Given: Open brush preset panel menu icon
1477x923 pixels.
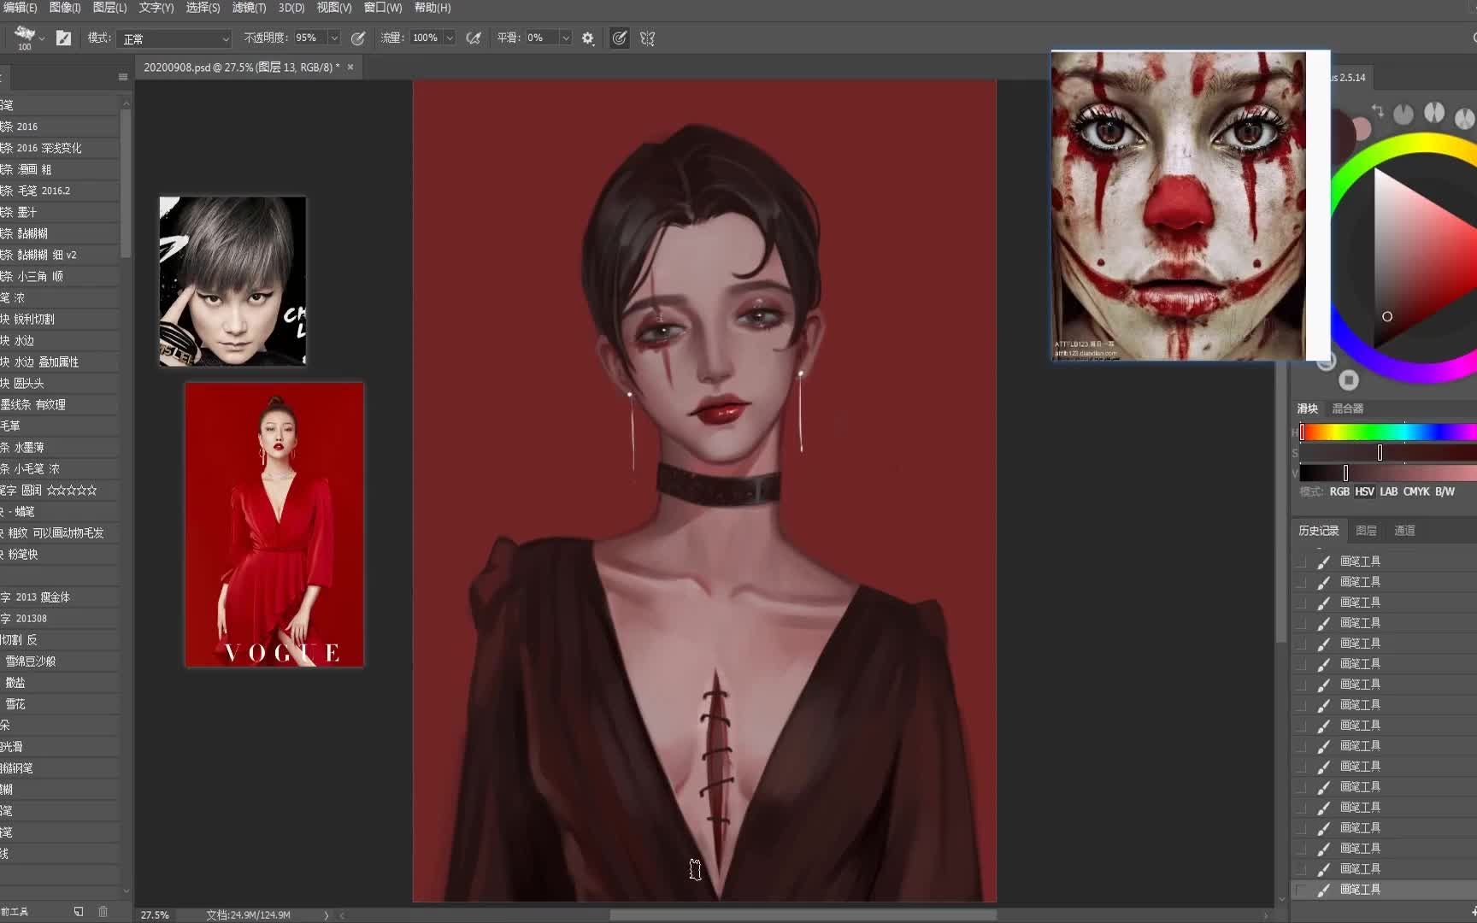Looking at the screenshot, I should (x=123, y=77).
